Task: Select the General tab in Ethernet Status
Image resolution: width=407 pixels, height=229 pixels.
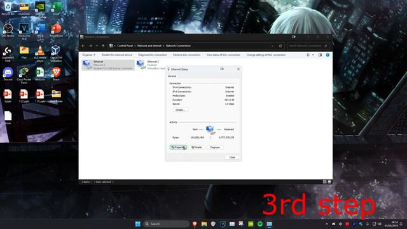Action: [x=172, y=76]
